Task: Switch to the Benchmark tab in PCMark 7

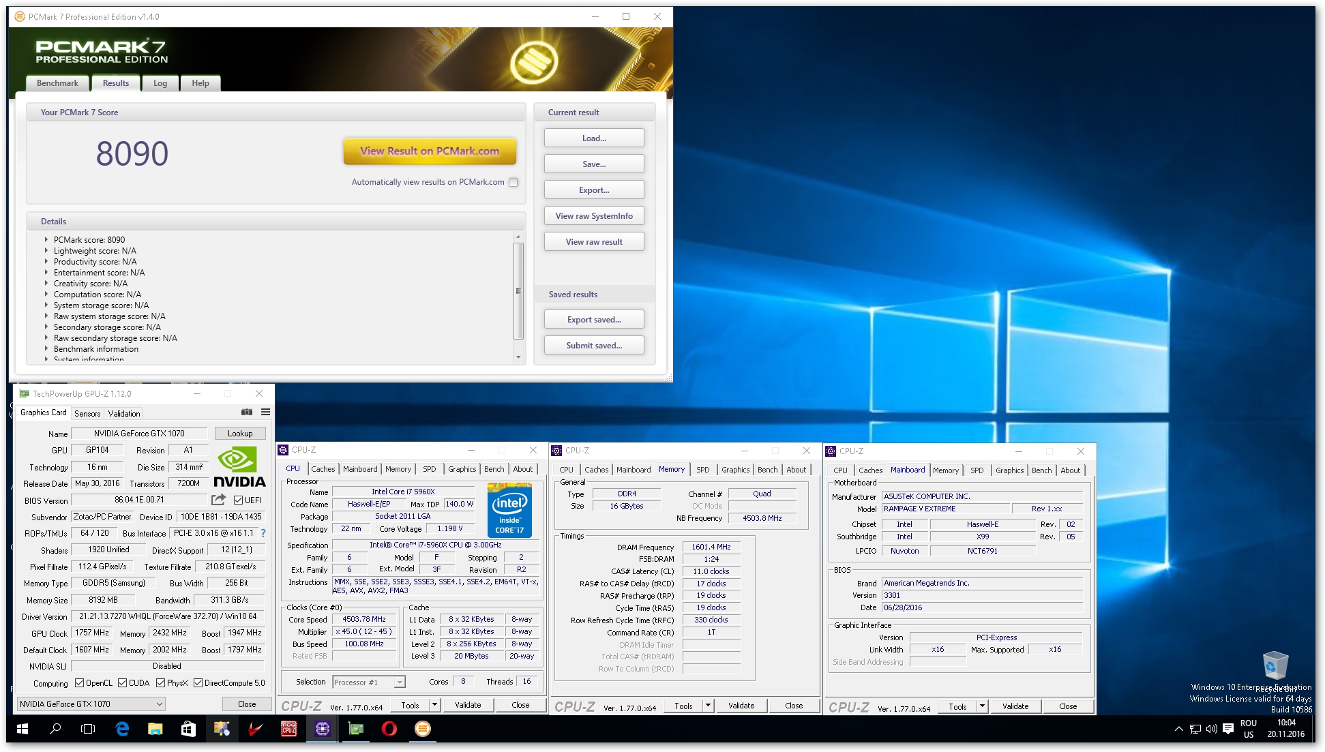Action: (x=57, y=83)
